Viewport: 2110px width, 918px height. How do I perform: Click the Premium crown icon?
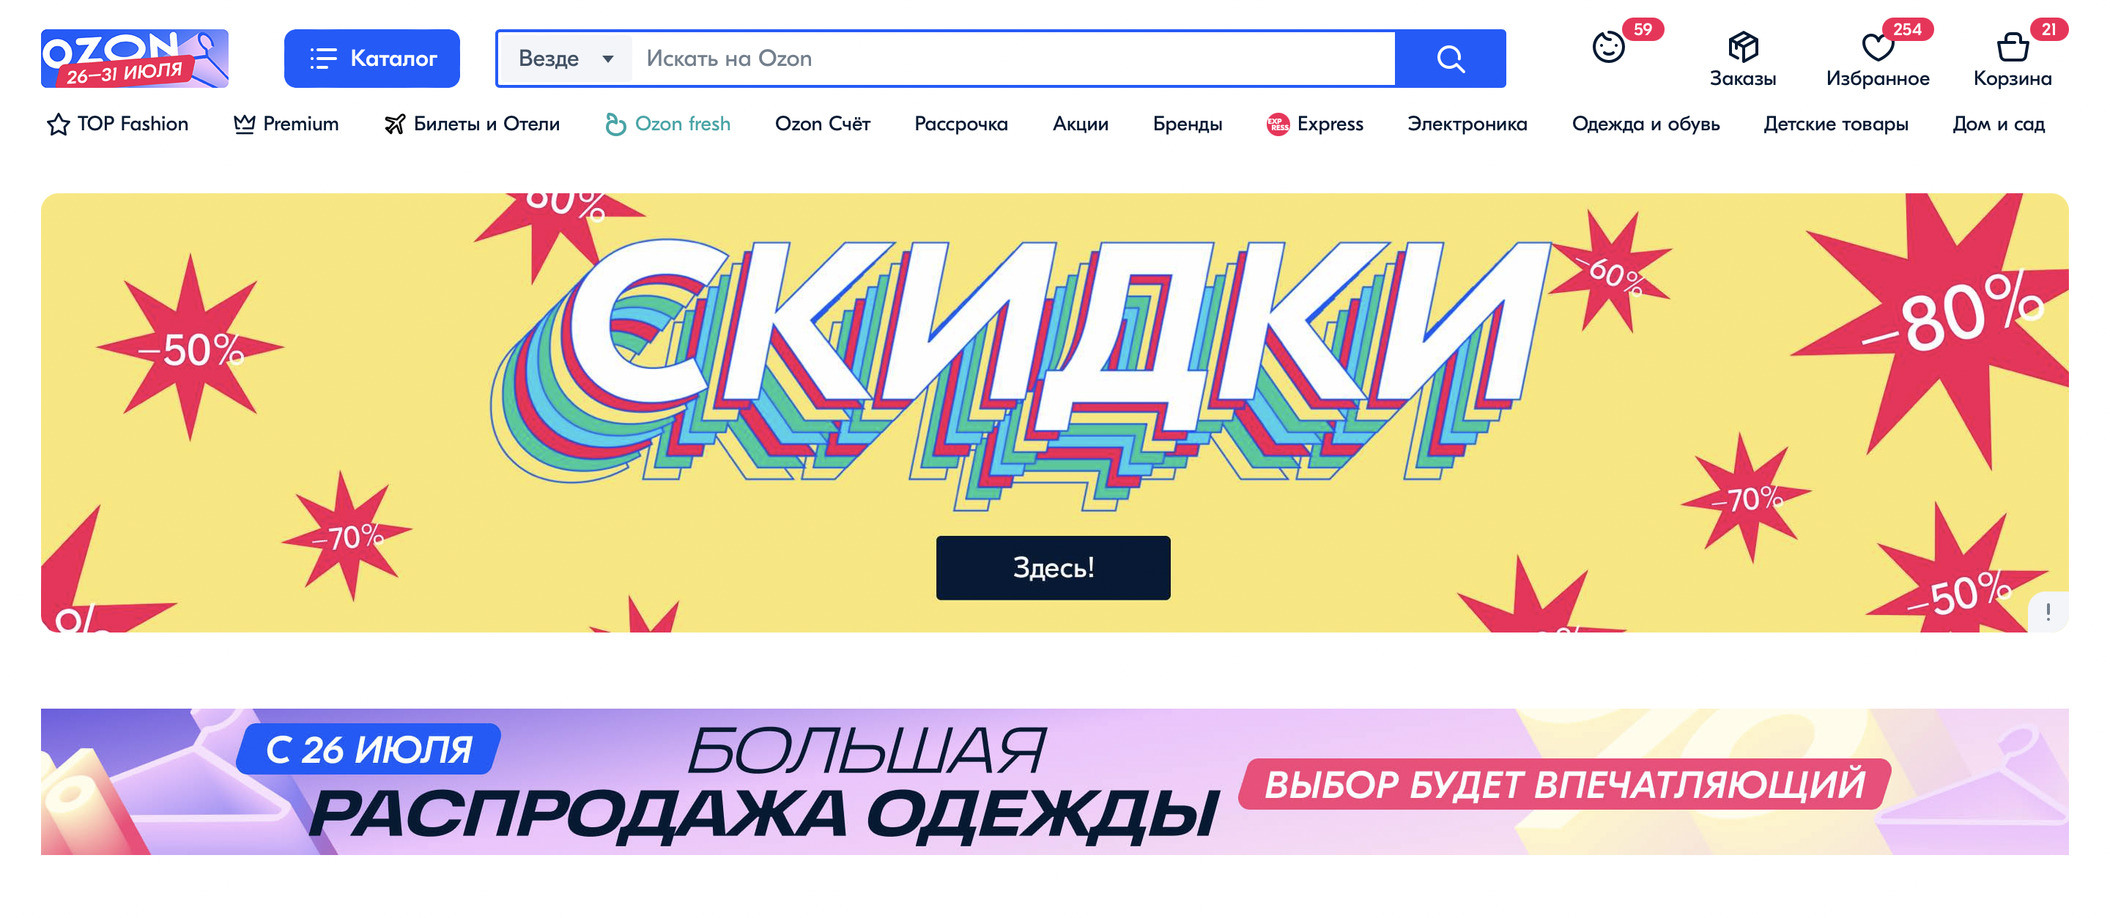(244, 124)
